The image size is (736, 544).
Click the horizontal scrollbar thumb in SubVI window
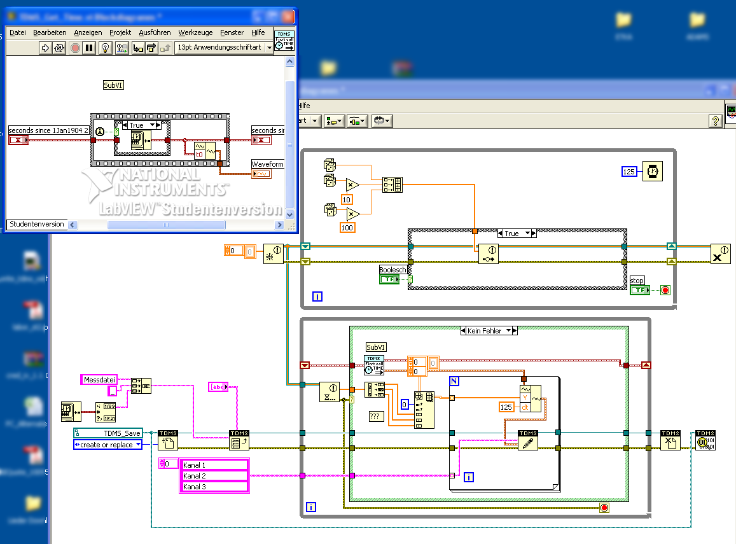coord(166,225)
